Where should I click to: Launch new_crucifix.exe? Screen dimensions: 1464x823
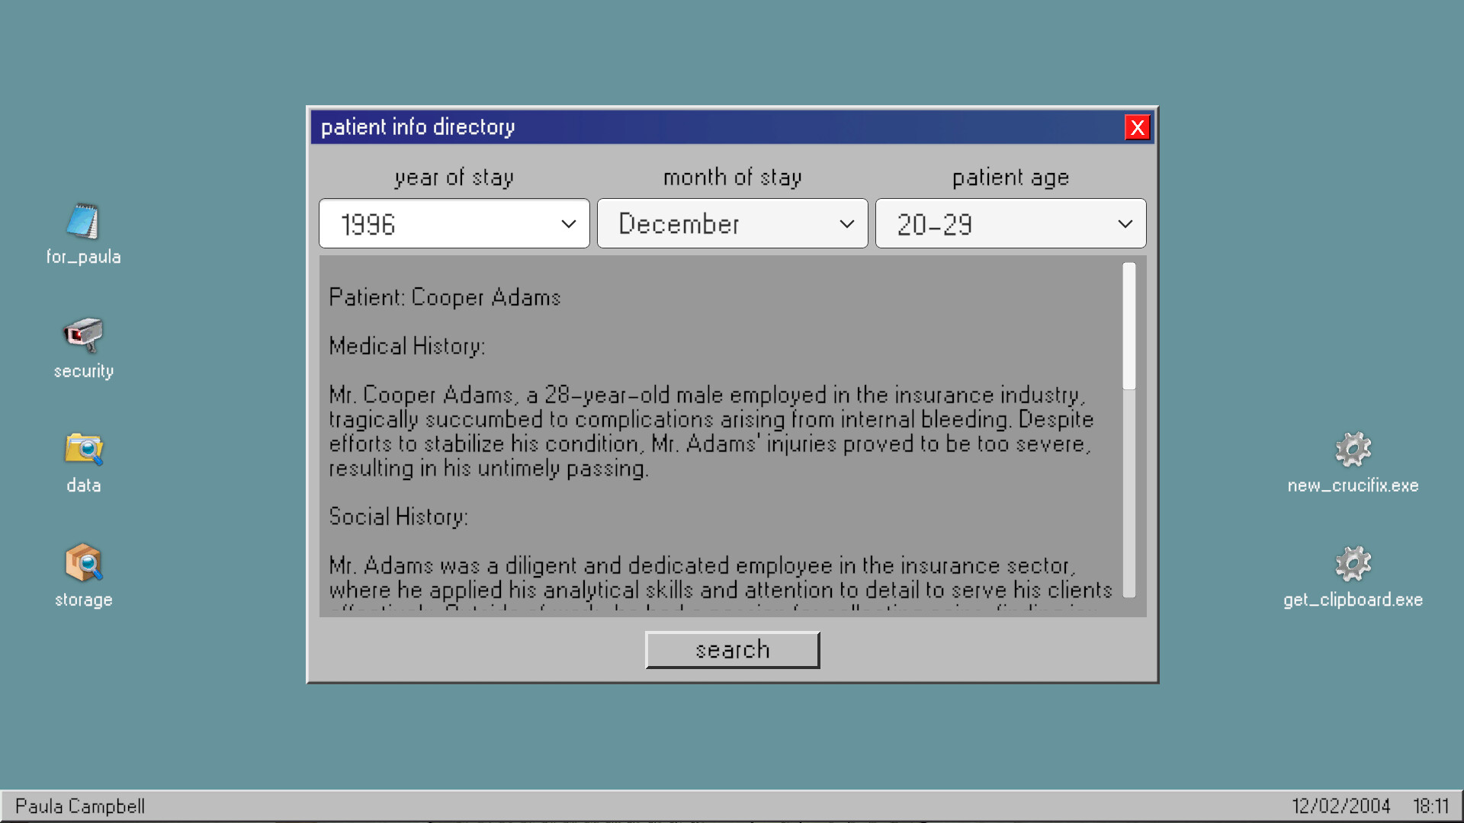pos(1353,450)
